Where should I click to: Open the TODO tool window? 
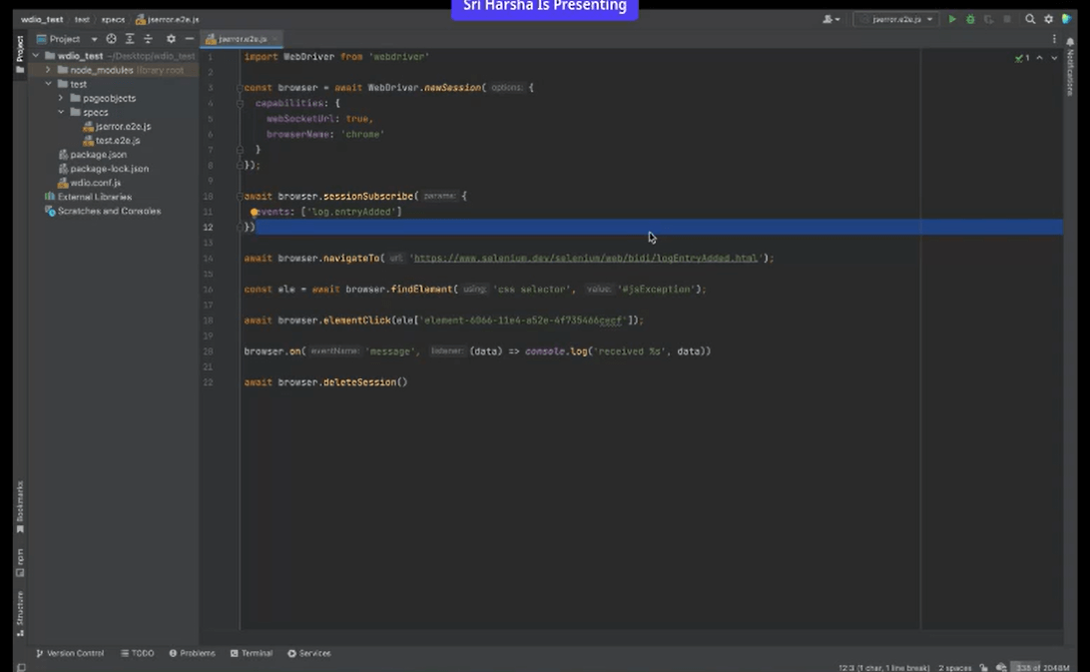[x=138, y=653]
